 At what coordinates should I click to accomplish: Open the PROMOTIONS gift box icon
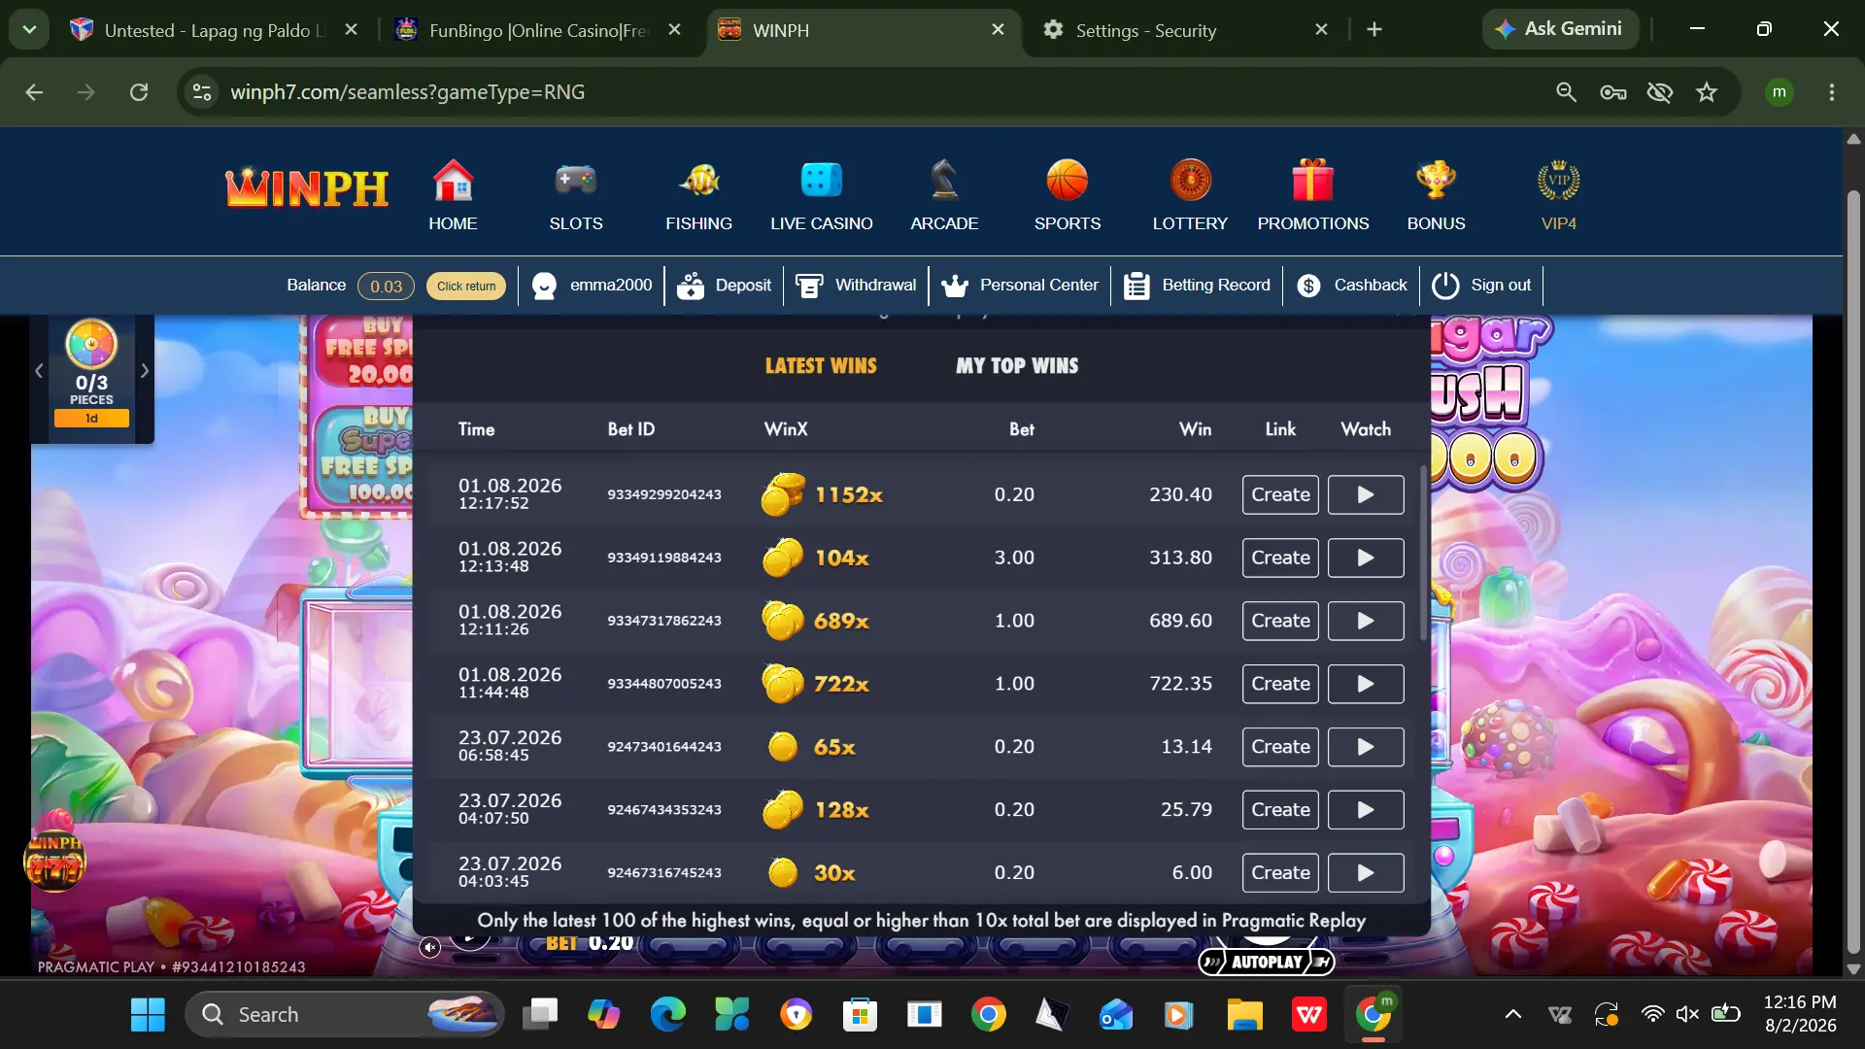click(1313, 181)
